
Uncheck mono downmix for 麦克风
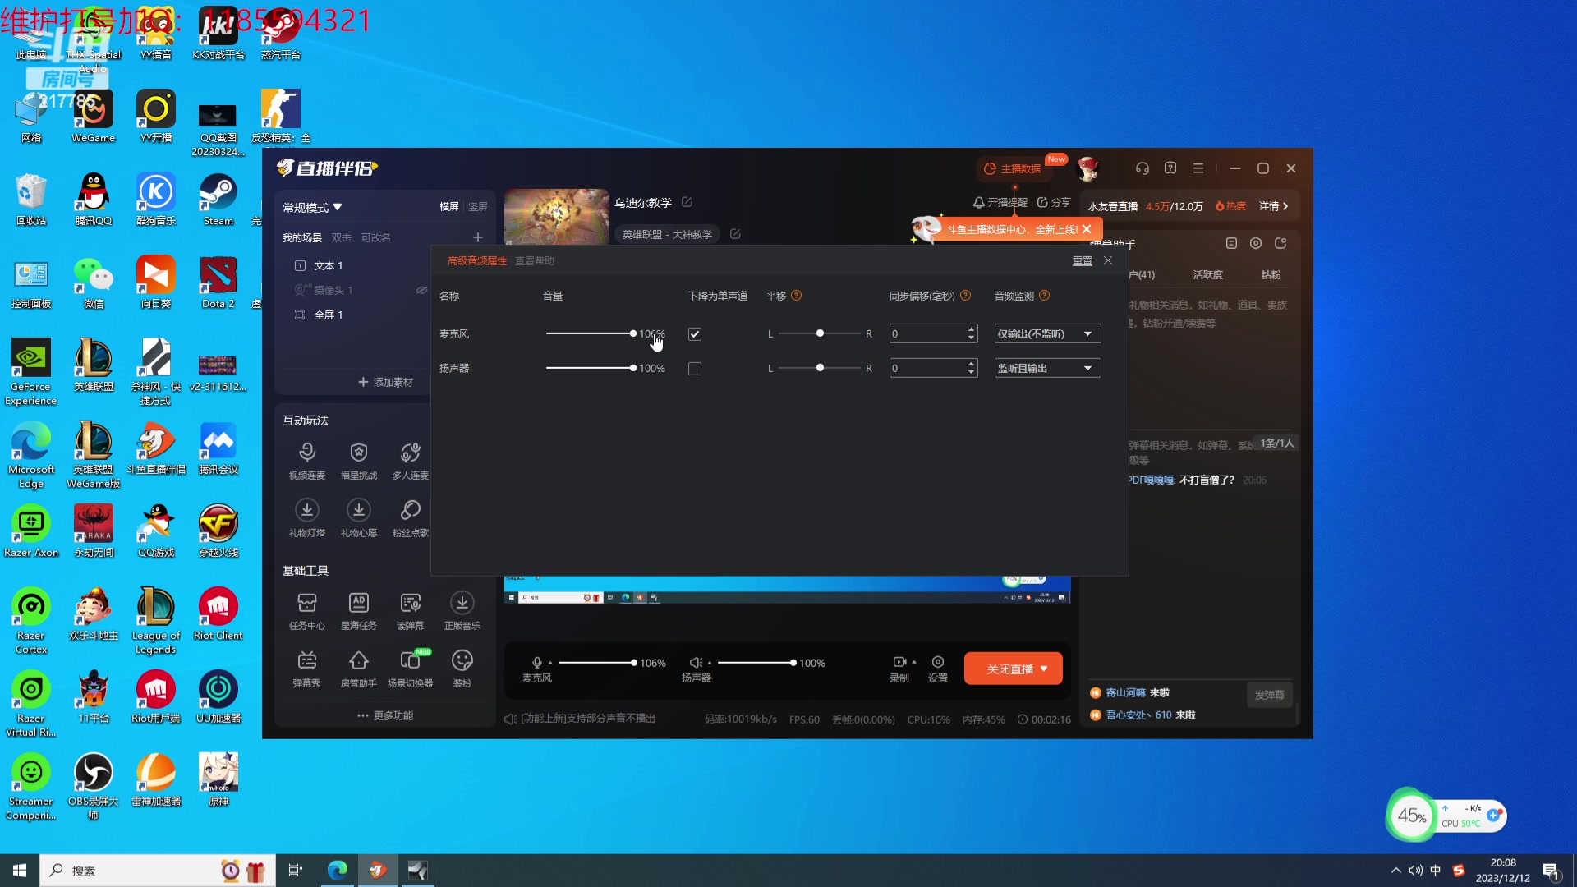pyautogui.click(x=695, y=334)
